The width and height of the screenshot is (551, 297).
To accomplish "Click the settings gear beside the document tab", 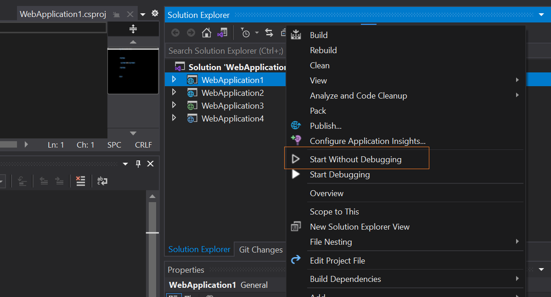I will 155,14.
